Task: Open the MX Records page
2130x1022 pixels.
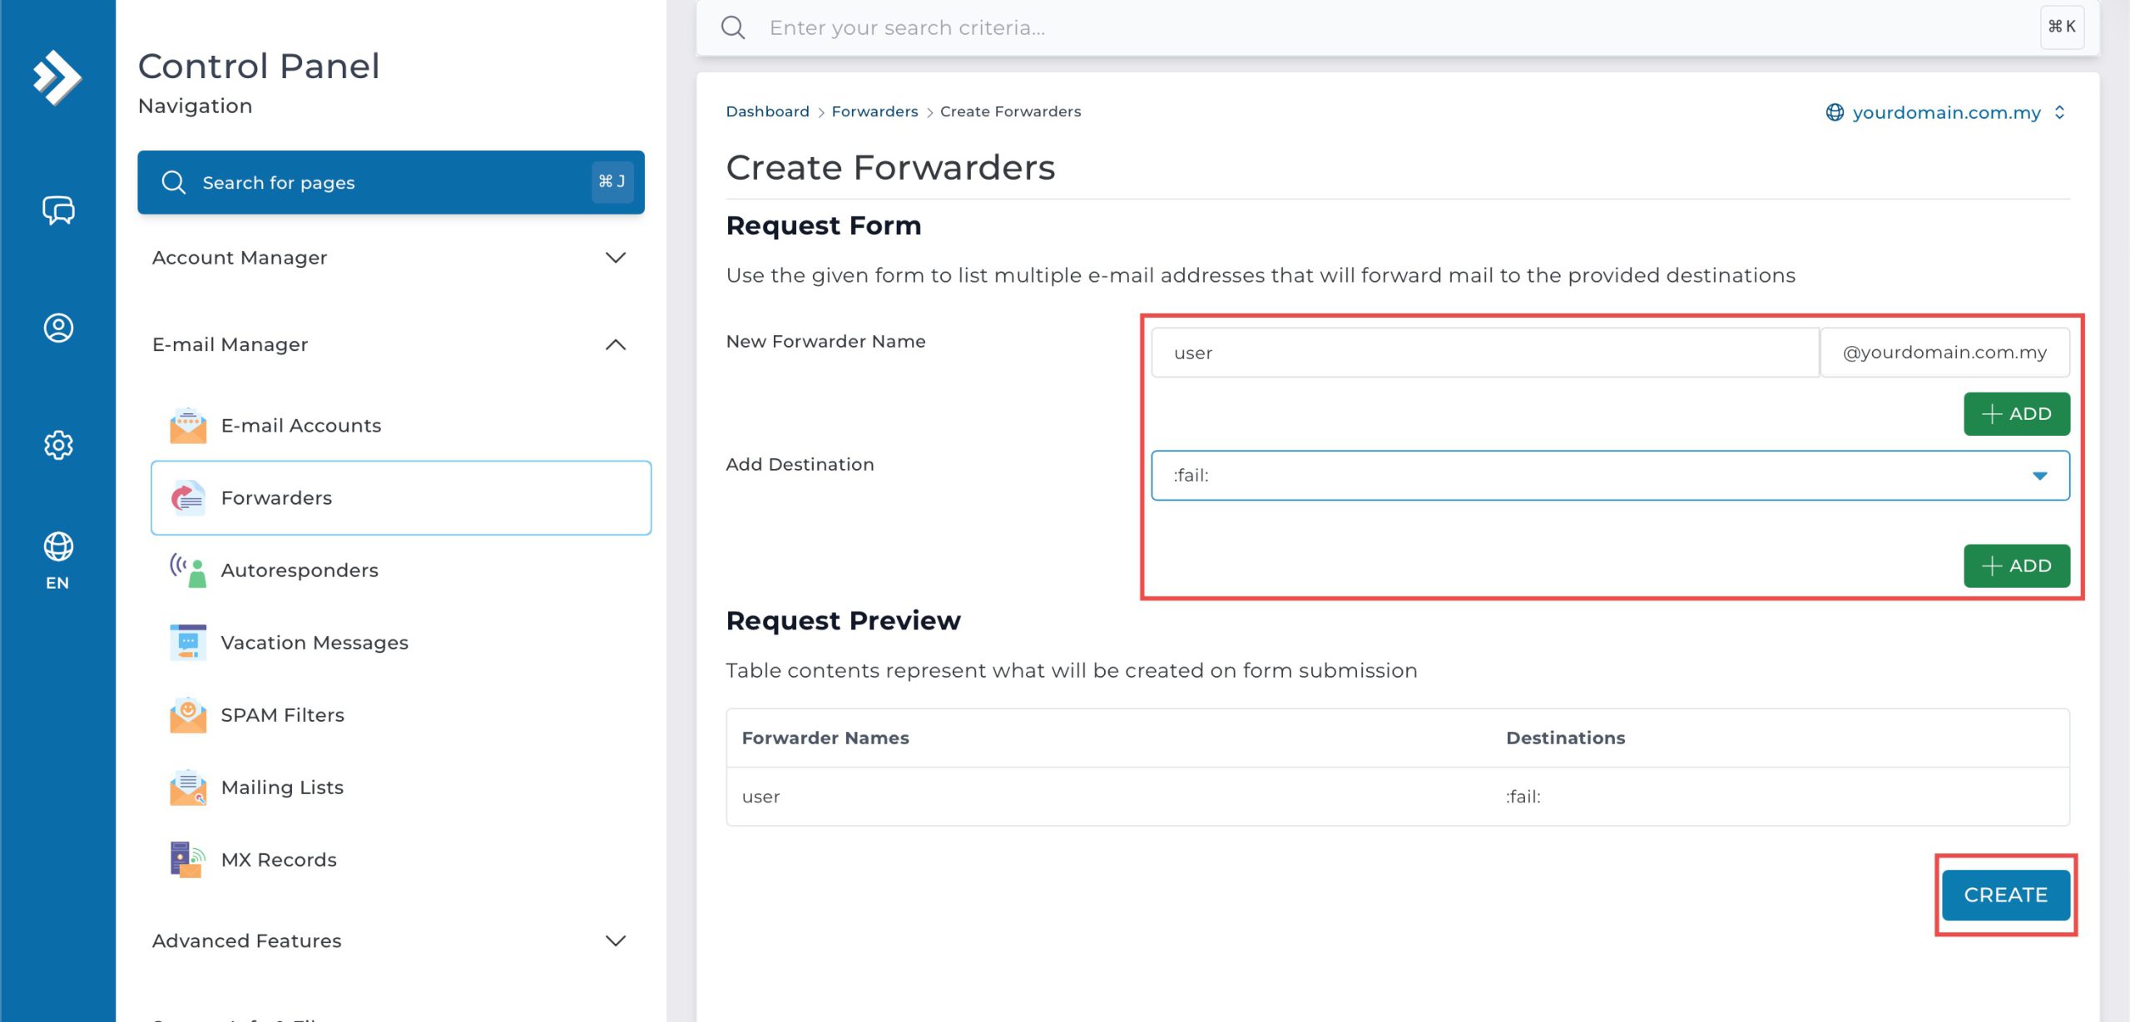Action: pyautogui.click(x=278, y=860)
